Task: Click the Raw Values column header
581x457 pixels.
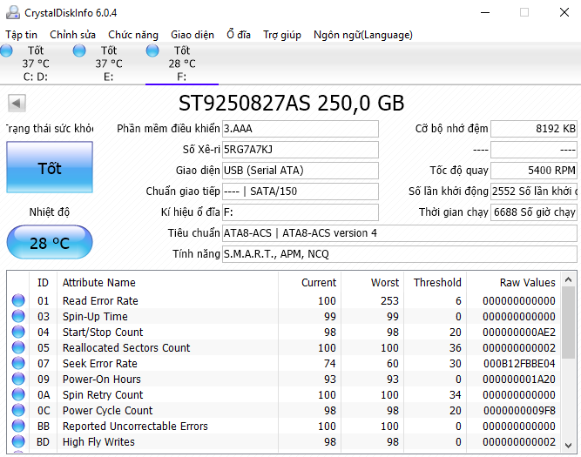Action: (527, 282)
